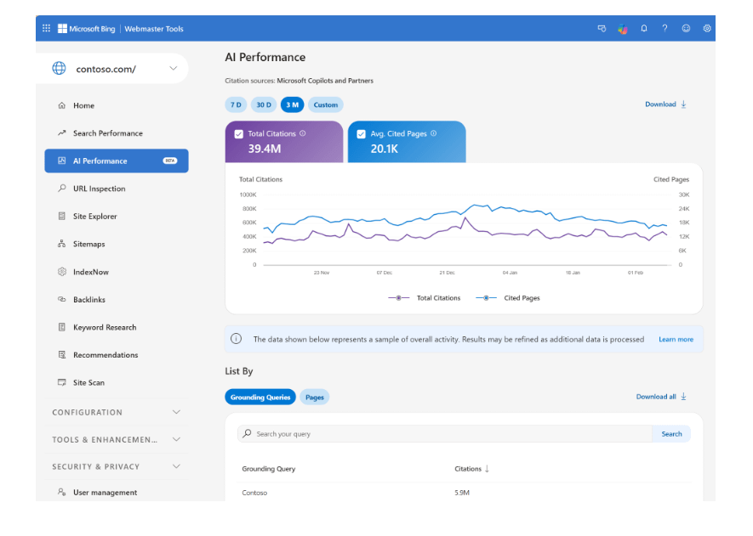Click the info icon beside Avg. Cited Pages
753x536 pixels.
[434, 133]
